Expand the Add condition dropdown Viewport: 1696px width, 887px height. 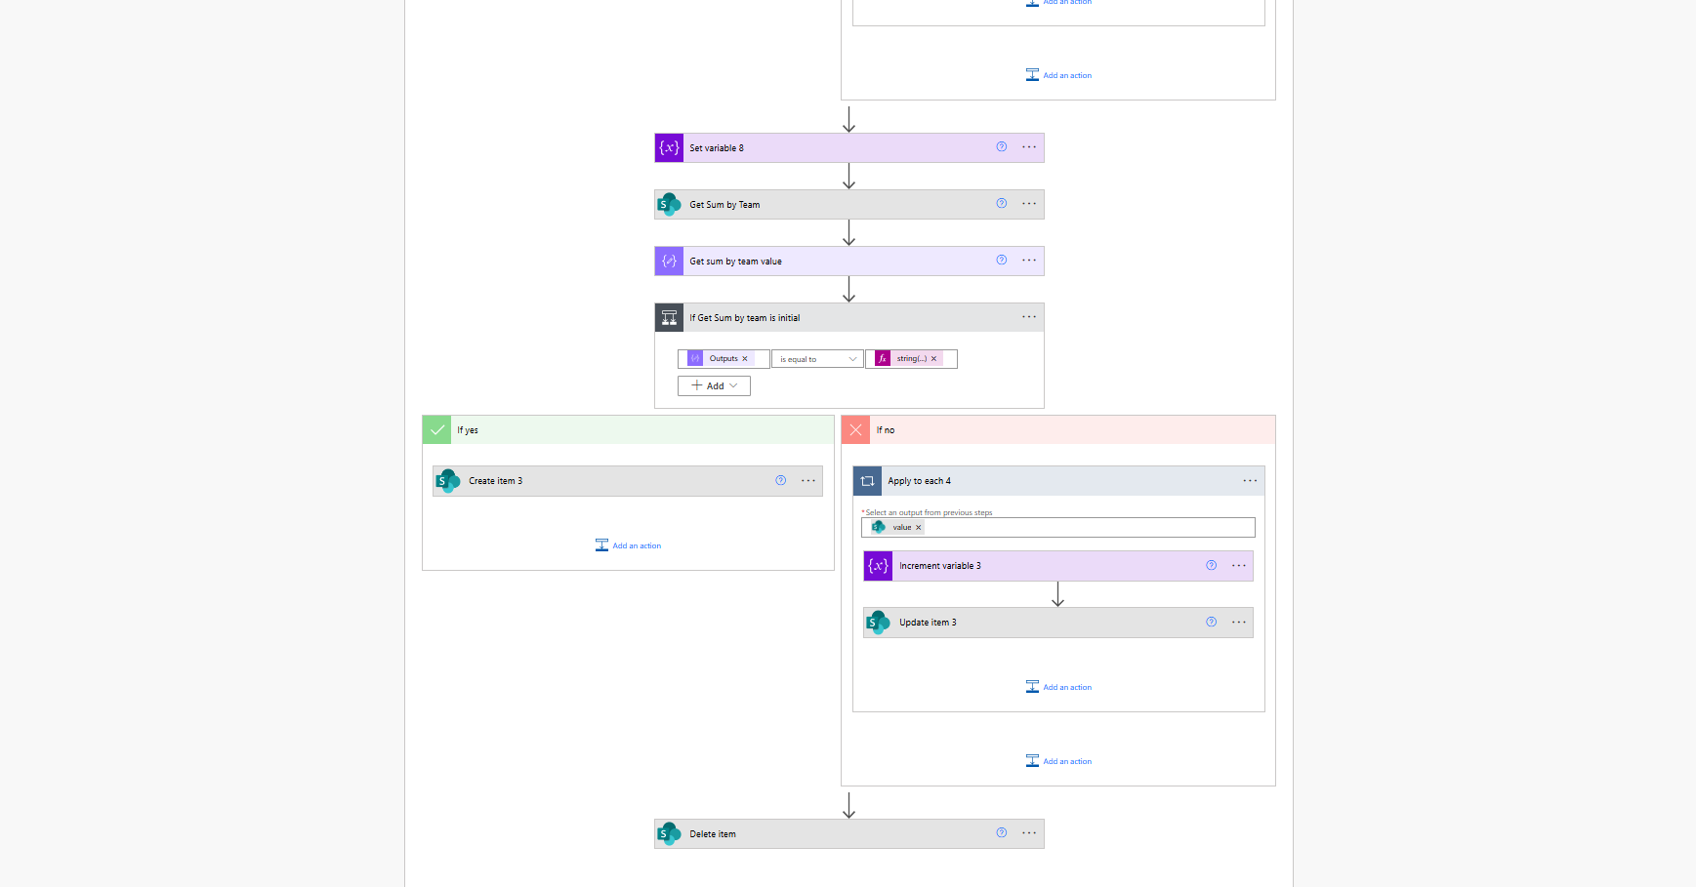coord(714,386)
